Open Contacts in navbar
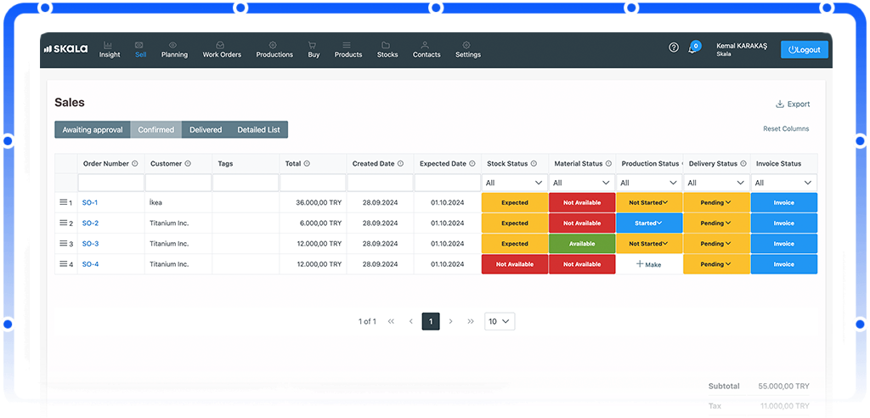 tap(427, 50)
